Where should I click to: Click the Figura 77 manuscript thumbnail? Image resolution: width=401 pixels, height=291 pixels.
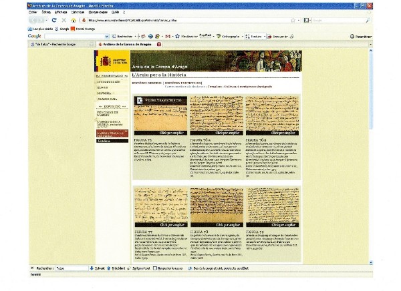coord(160,206)
